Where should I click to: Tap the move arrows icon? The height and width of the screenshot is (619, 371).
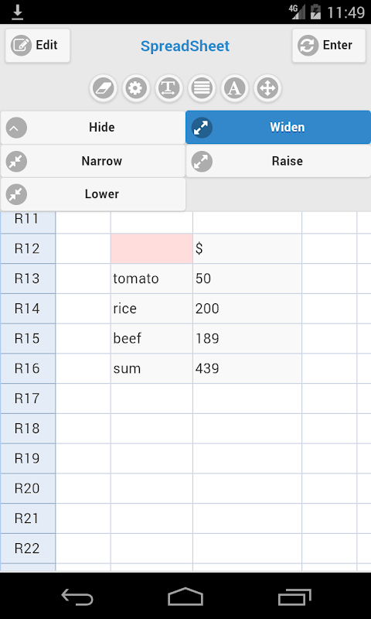[x=267, y=88]
